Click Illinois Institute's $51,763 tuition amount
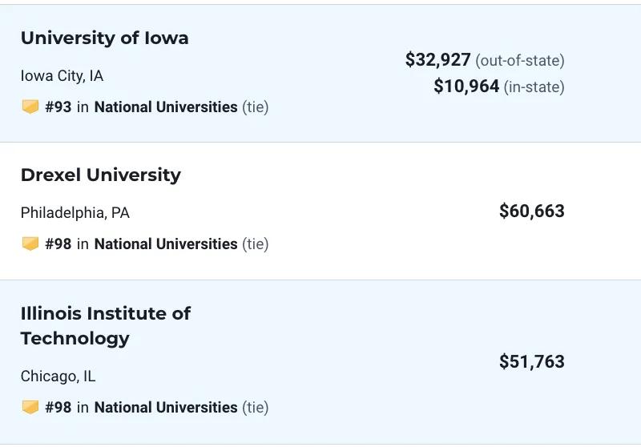 tap(532, 361)
